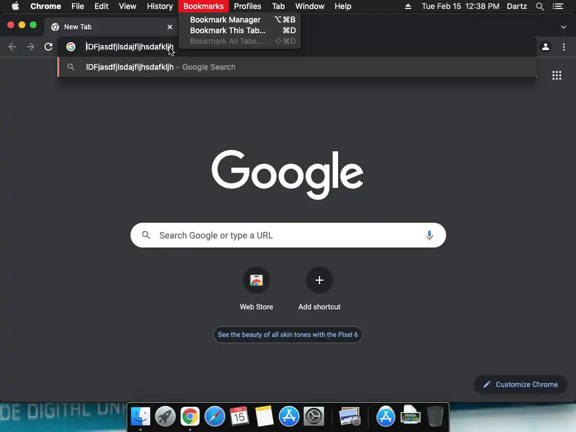Open Preview from the dock
Image resolution: width=576 pixels, height=432 pixels.
point(349,416)
